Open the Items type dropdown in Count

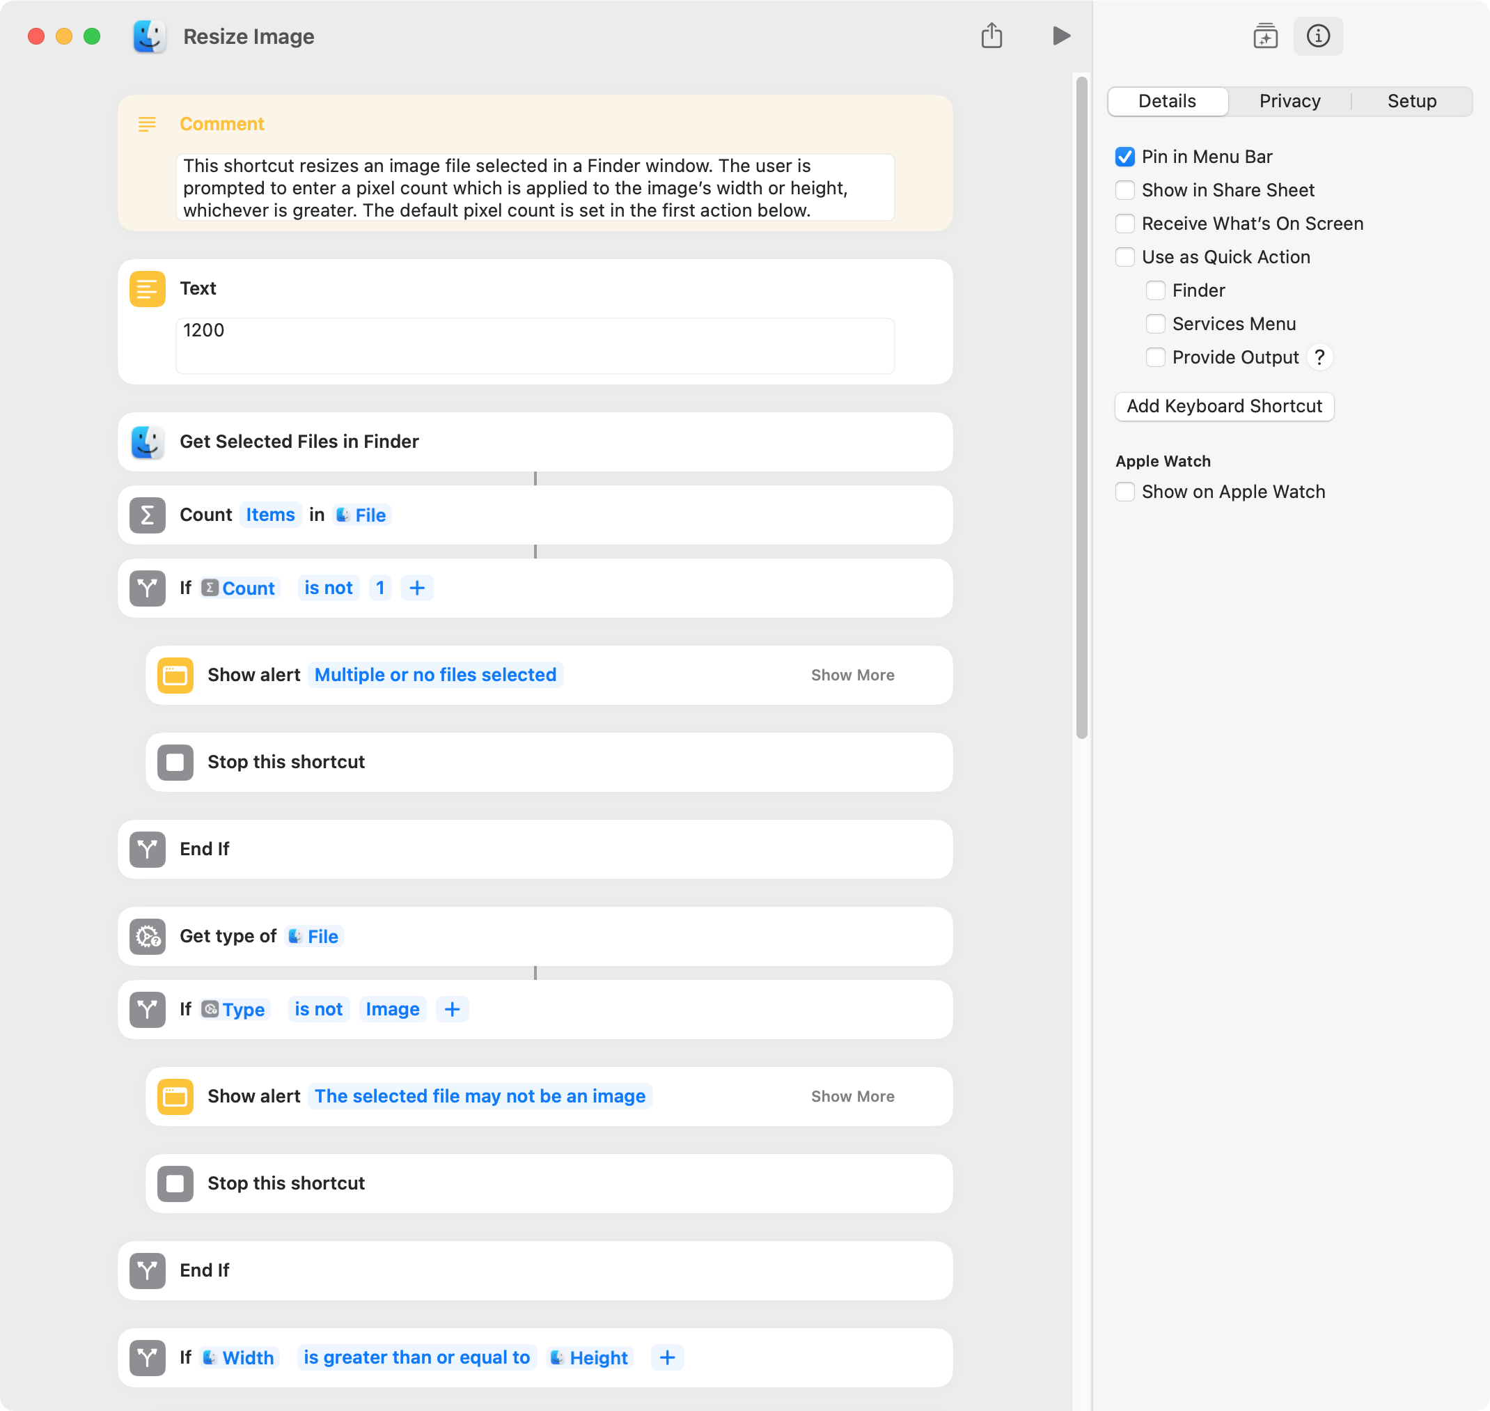[271, 515]
